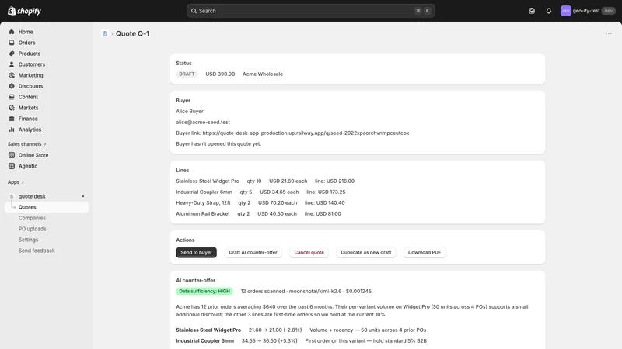Open Companies under quote desk
Screen dimensions: 622x349
(32, 218)
